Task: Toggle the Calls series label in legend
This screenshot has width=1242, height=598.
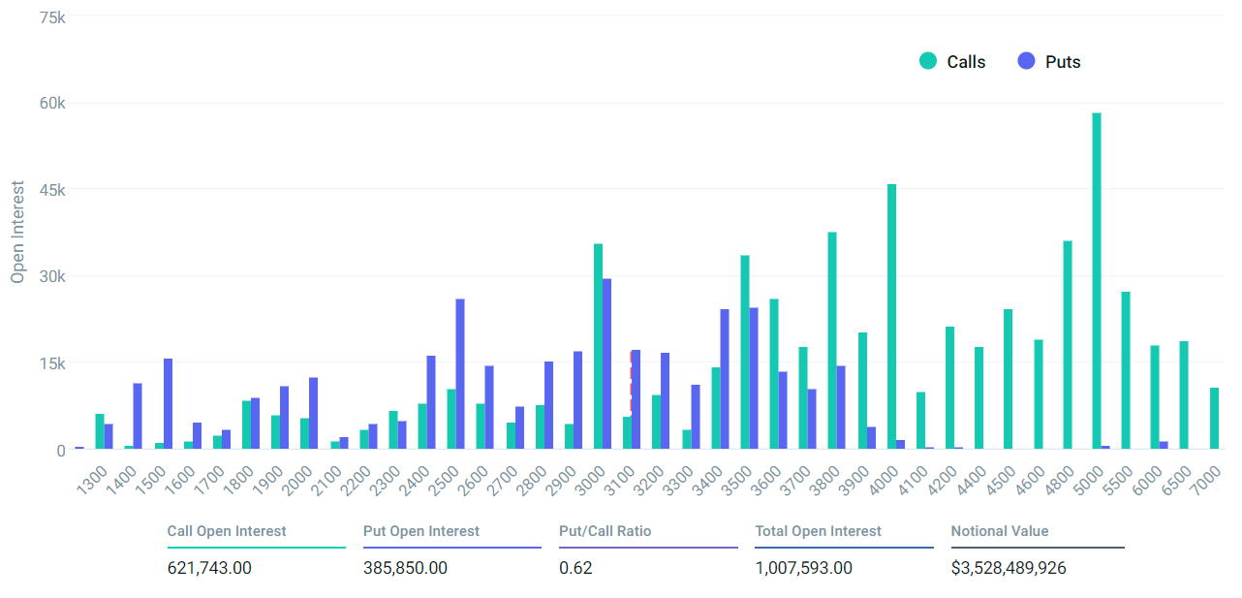Action: pyautogui.click(x=966, y=62)
